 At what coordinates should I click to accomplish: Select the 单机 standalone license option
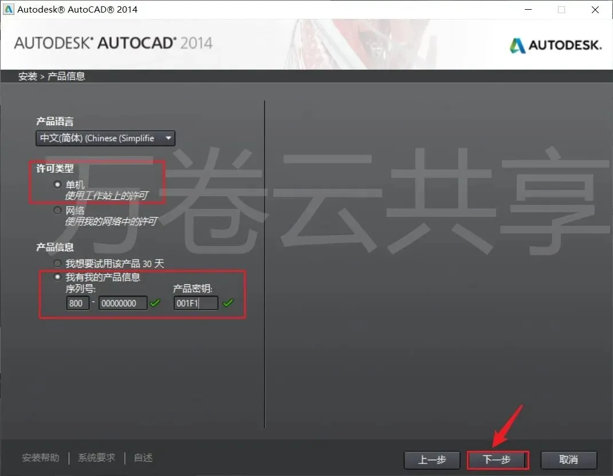[x=57, y=184]
